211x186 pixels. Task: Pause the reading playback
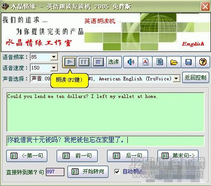[x=84, y=62]
